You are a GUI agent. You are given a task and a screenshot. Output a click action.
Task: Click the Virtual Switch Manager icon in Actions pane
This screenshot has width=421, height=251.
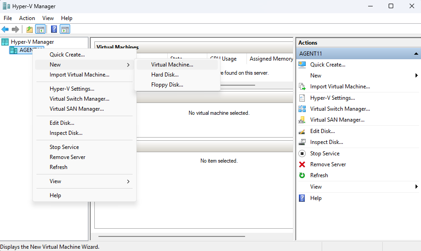302,109
